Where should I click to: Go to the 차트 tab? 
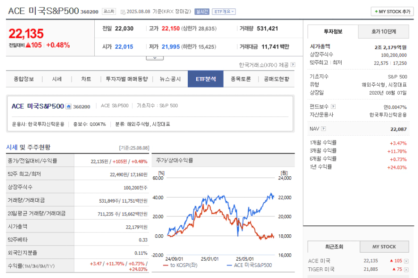[x=86, y=79]
